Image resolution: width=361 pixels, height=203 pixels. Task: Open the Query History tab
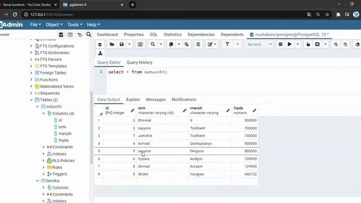139,63
